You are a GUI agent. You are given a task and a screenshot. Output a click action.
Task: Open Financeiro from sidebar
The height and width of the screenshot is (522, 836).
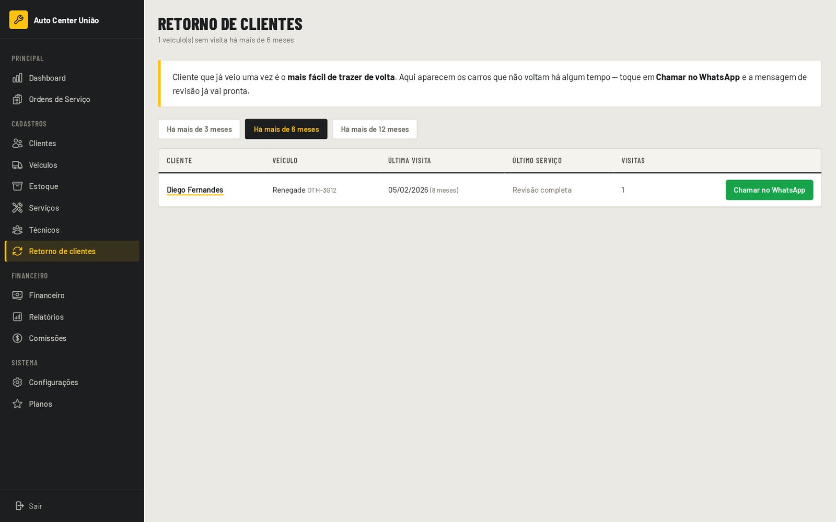coord(72,295)
